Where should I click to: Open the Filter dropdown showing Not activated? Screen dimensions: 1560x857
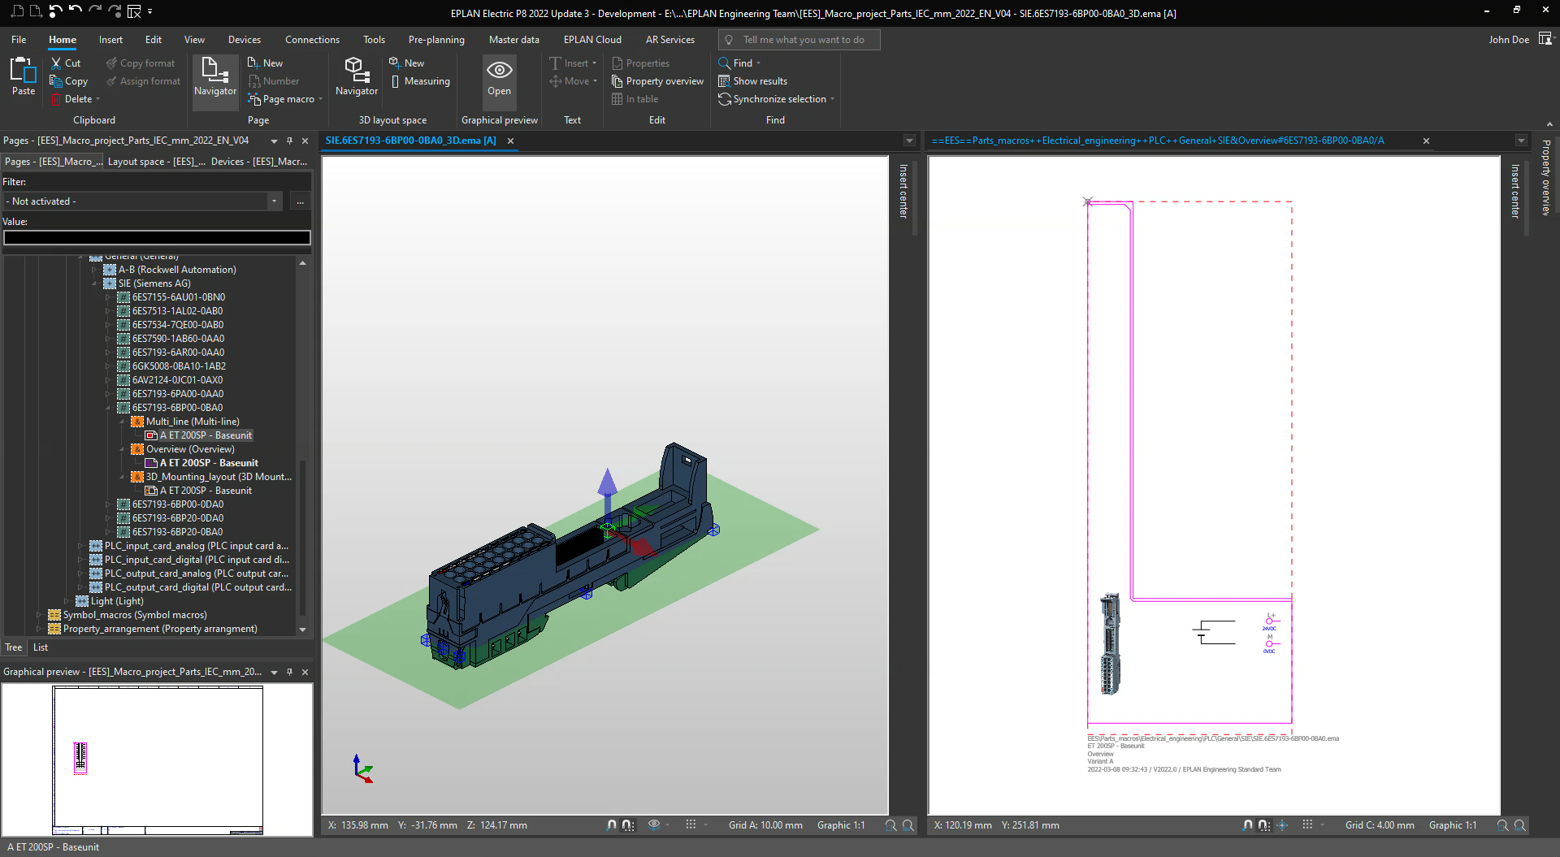coord(274,201)
